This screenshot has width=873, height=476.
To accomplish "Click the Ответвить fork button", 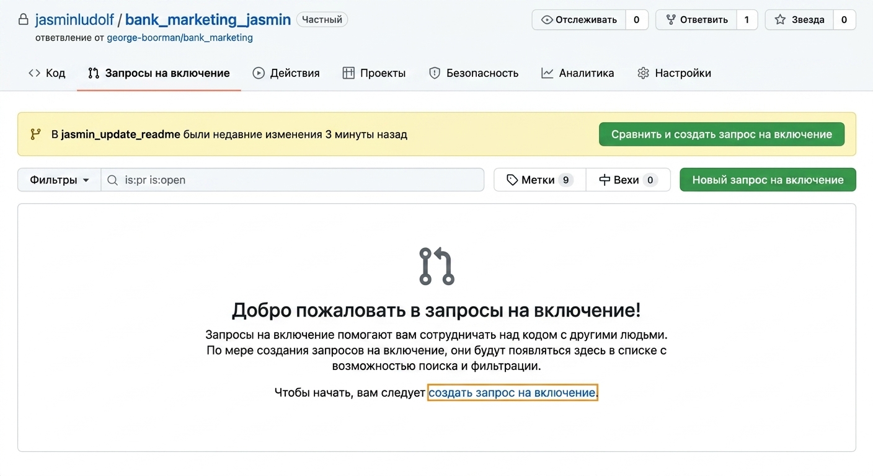I will (x=696, y=20).
